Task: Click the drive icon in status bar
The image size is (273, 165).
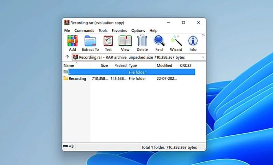Action: click(69, 146)
